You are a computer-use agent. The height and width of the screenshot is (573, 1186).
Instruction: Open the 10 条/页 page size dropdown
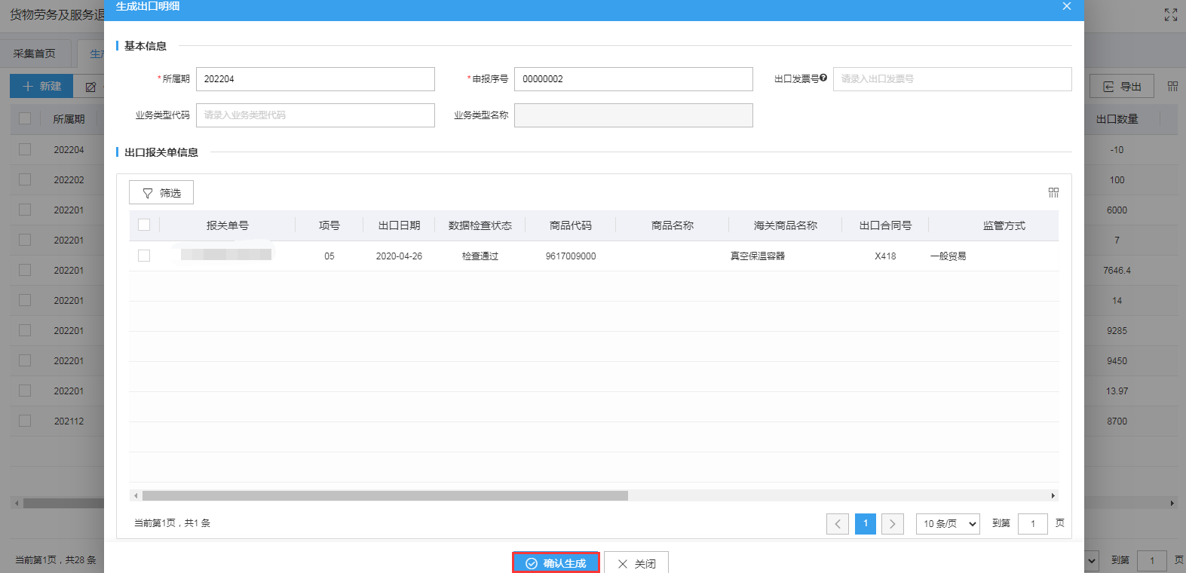click(948, 524)
